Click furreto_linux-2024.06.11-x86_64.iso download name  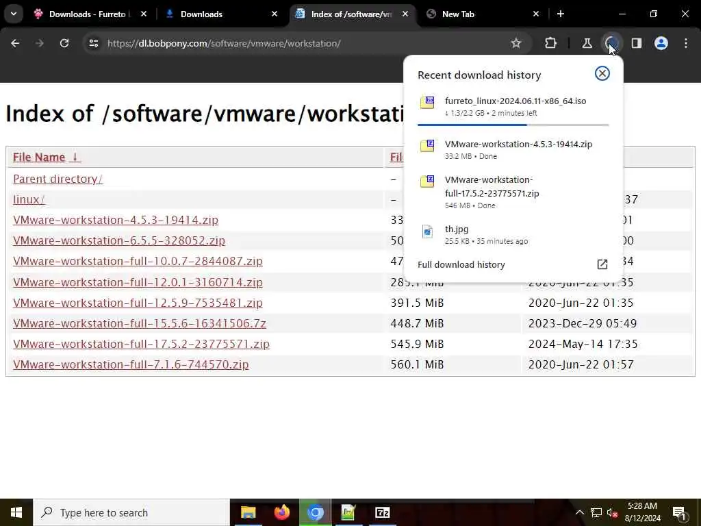click(515, 101)
